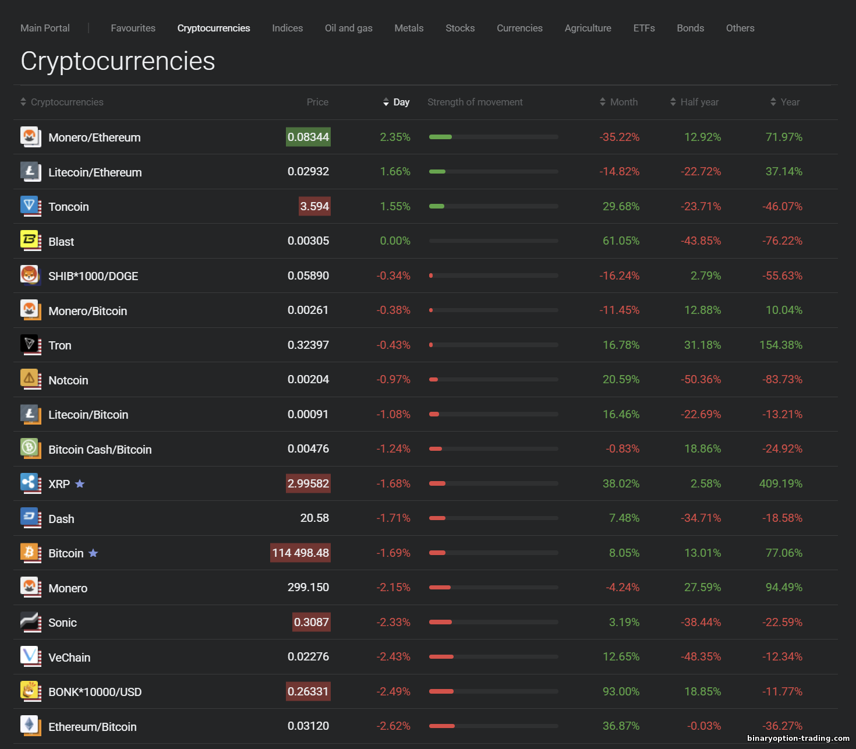Go to the Main Portal link
Screen dimensions: 856x749
point(45,28)
